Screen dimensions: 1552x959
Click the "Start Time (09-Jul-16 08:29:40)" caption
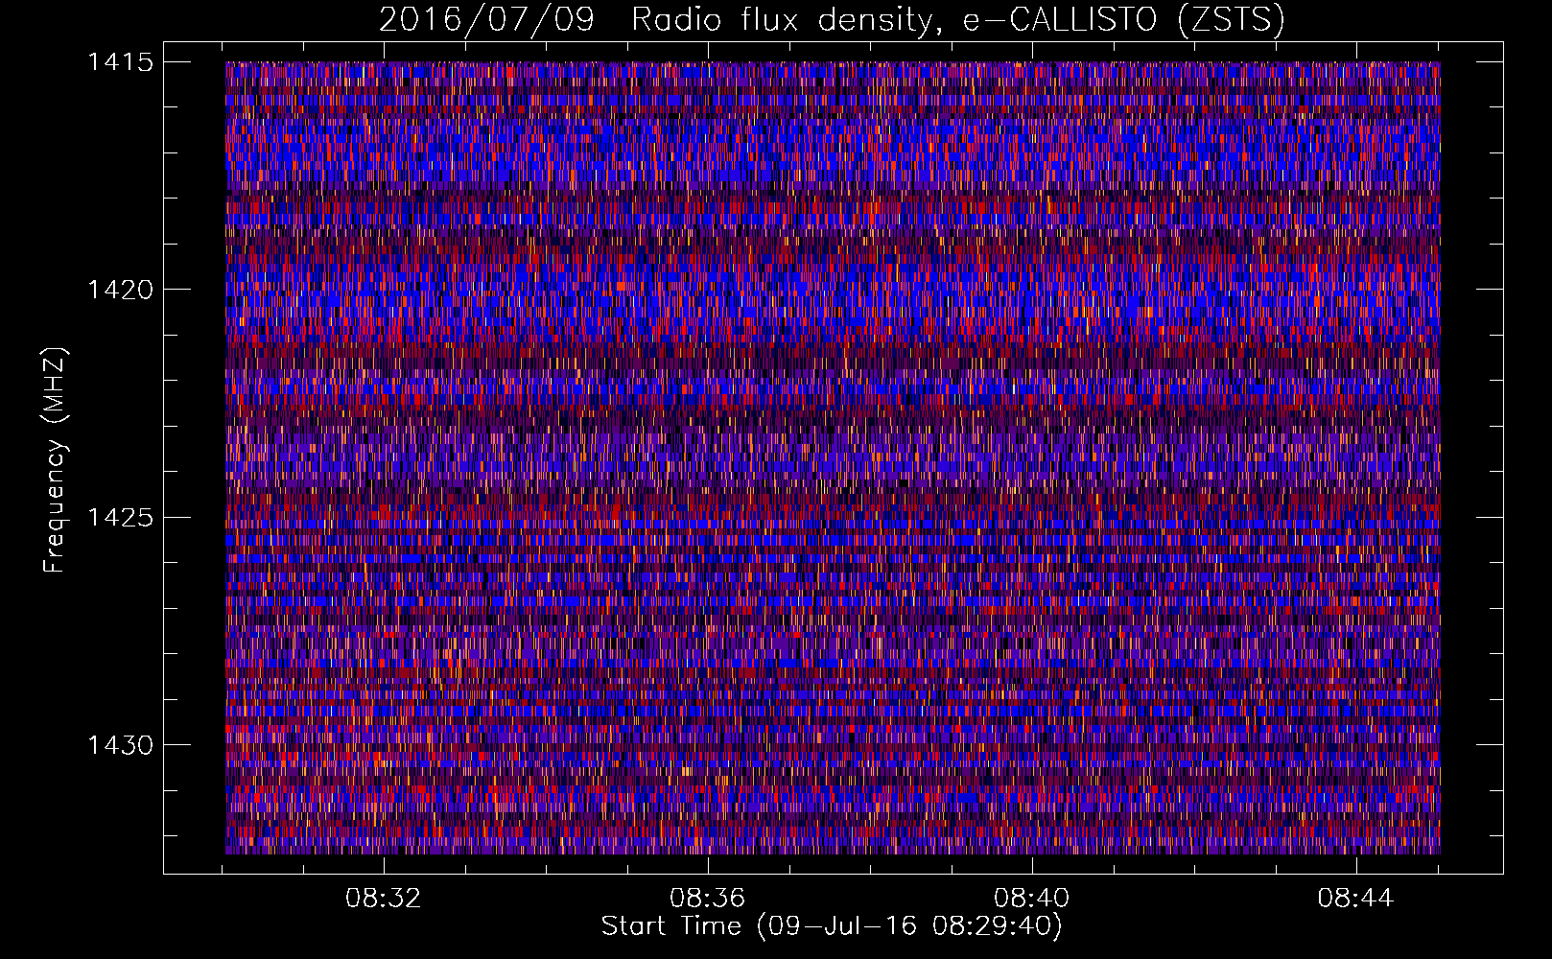(832, 927)
